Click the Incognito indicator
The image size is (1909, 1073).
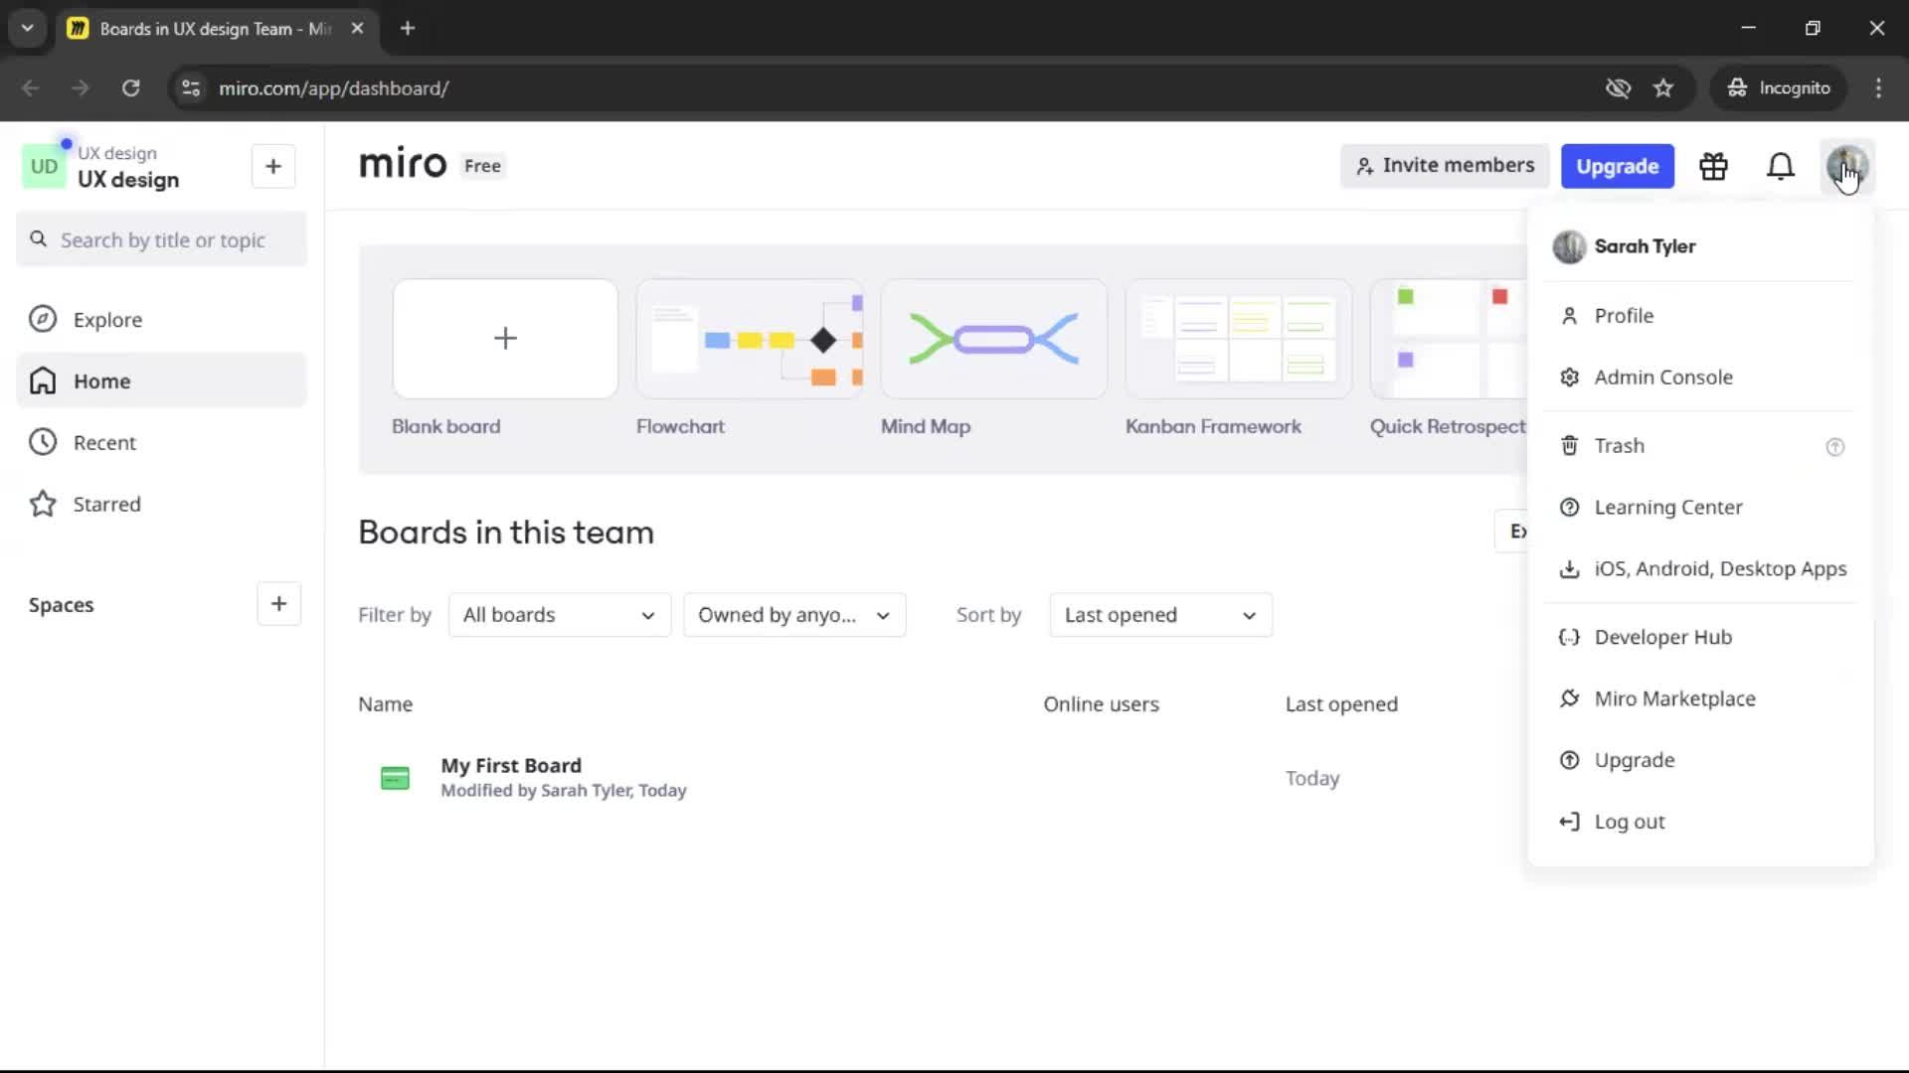pos(1779,88)
